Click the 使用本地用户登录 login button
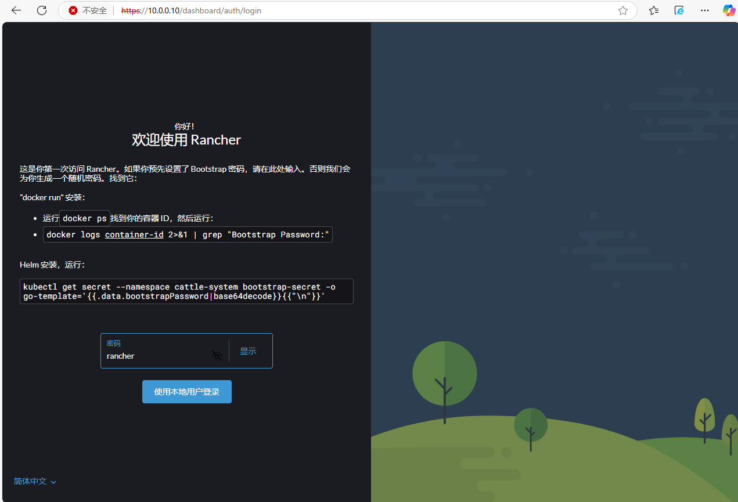Screen dimensions: 738x502 tap(187, 392)
